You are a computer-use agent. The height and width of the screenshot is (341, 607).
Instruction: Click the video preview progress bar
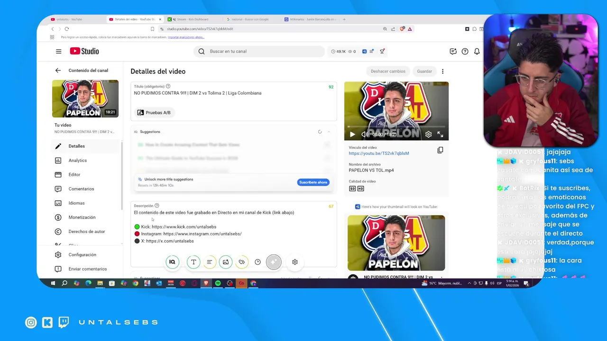point(396,127)
